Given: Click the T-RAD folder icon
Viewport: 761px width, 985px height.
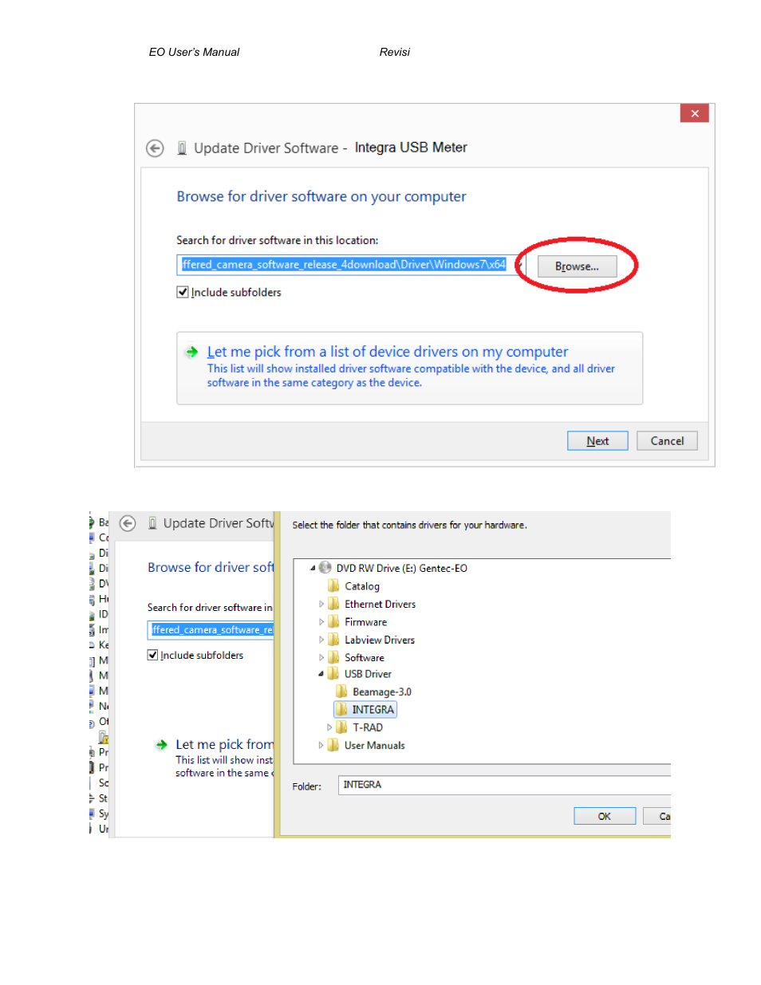Looking at the screenshot, I should (x=342, y=727).
